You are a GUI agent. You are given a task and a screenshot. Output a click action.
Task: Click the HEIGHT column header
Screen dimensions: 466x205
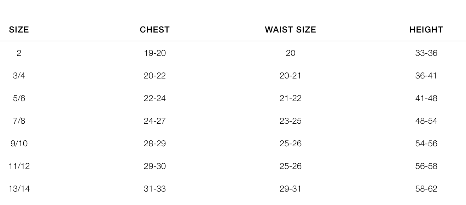click(x=426, y=30)
